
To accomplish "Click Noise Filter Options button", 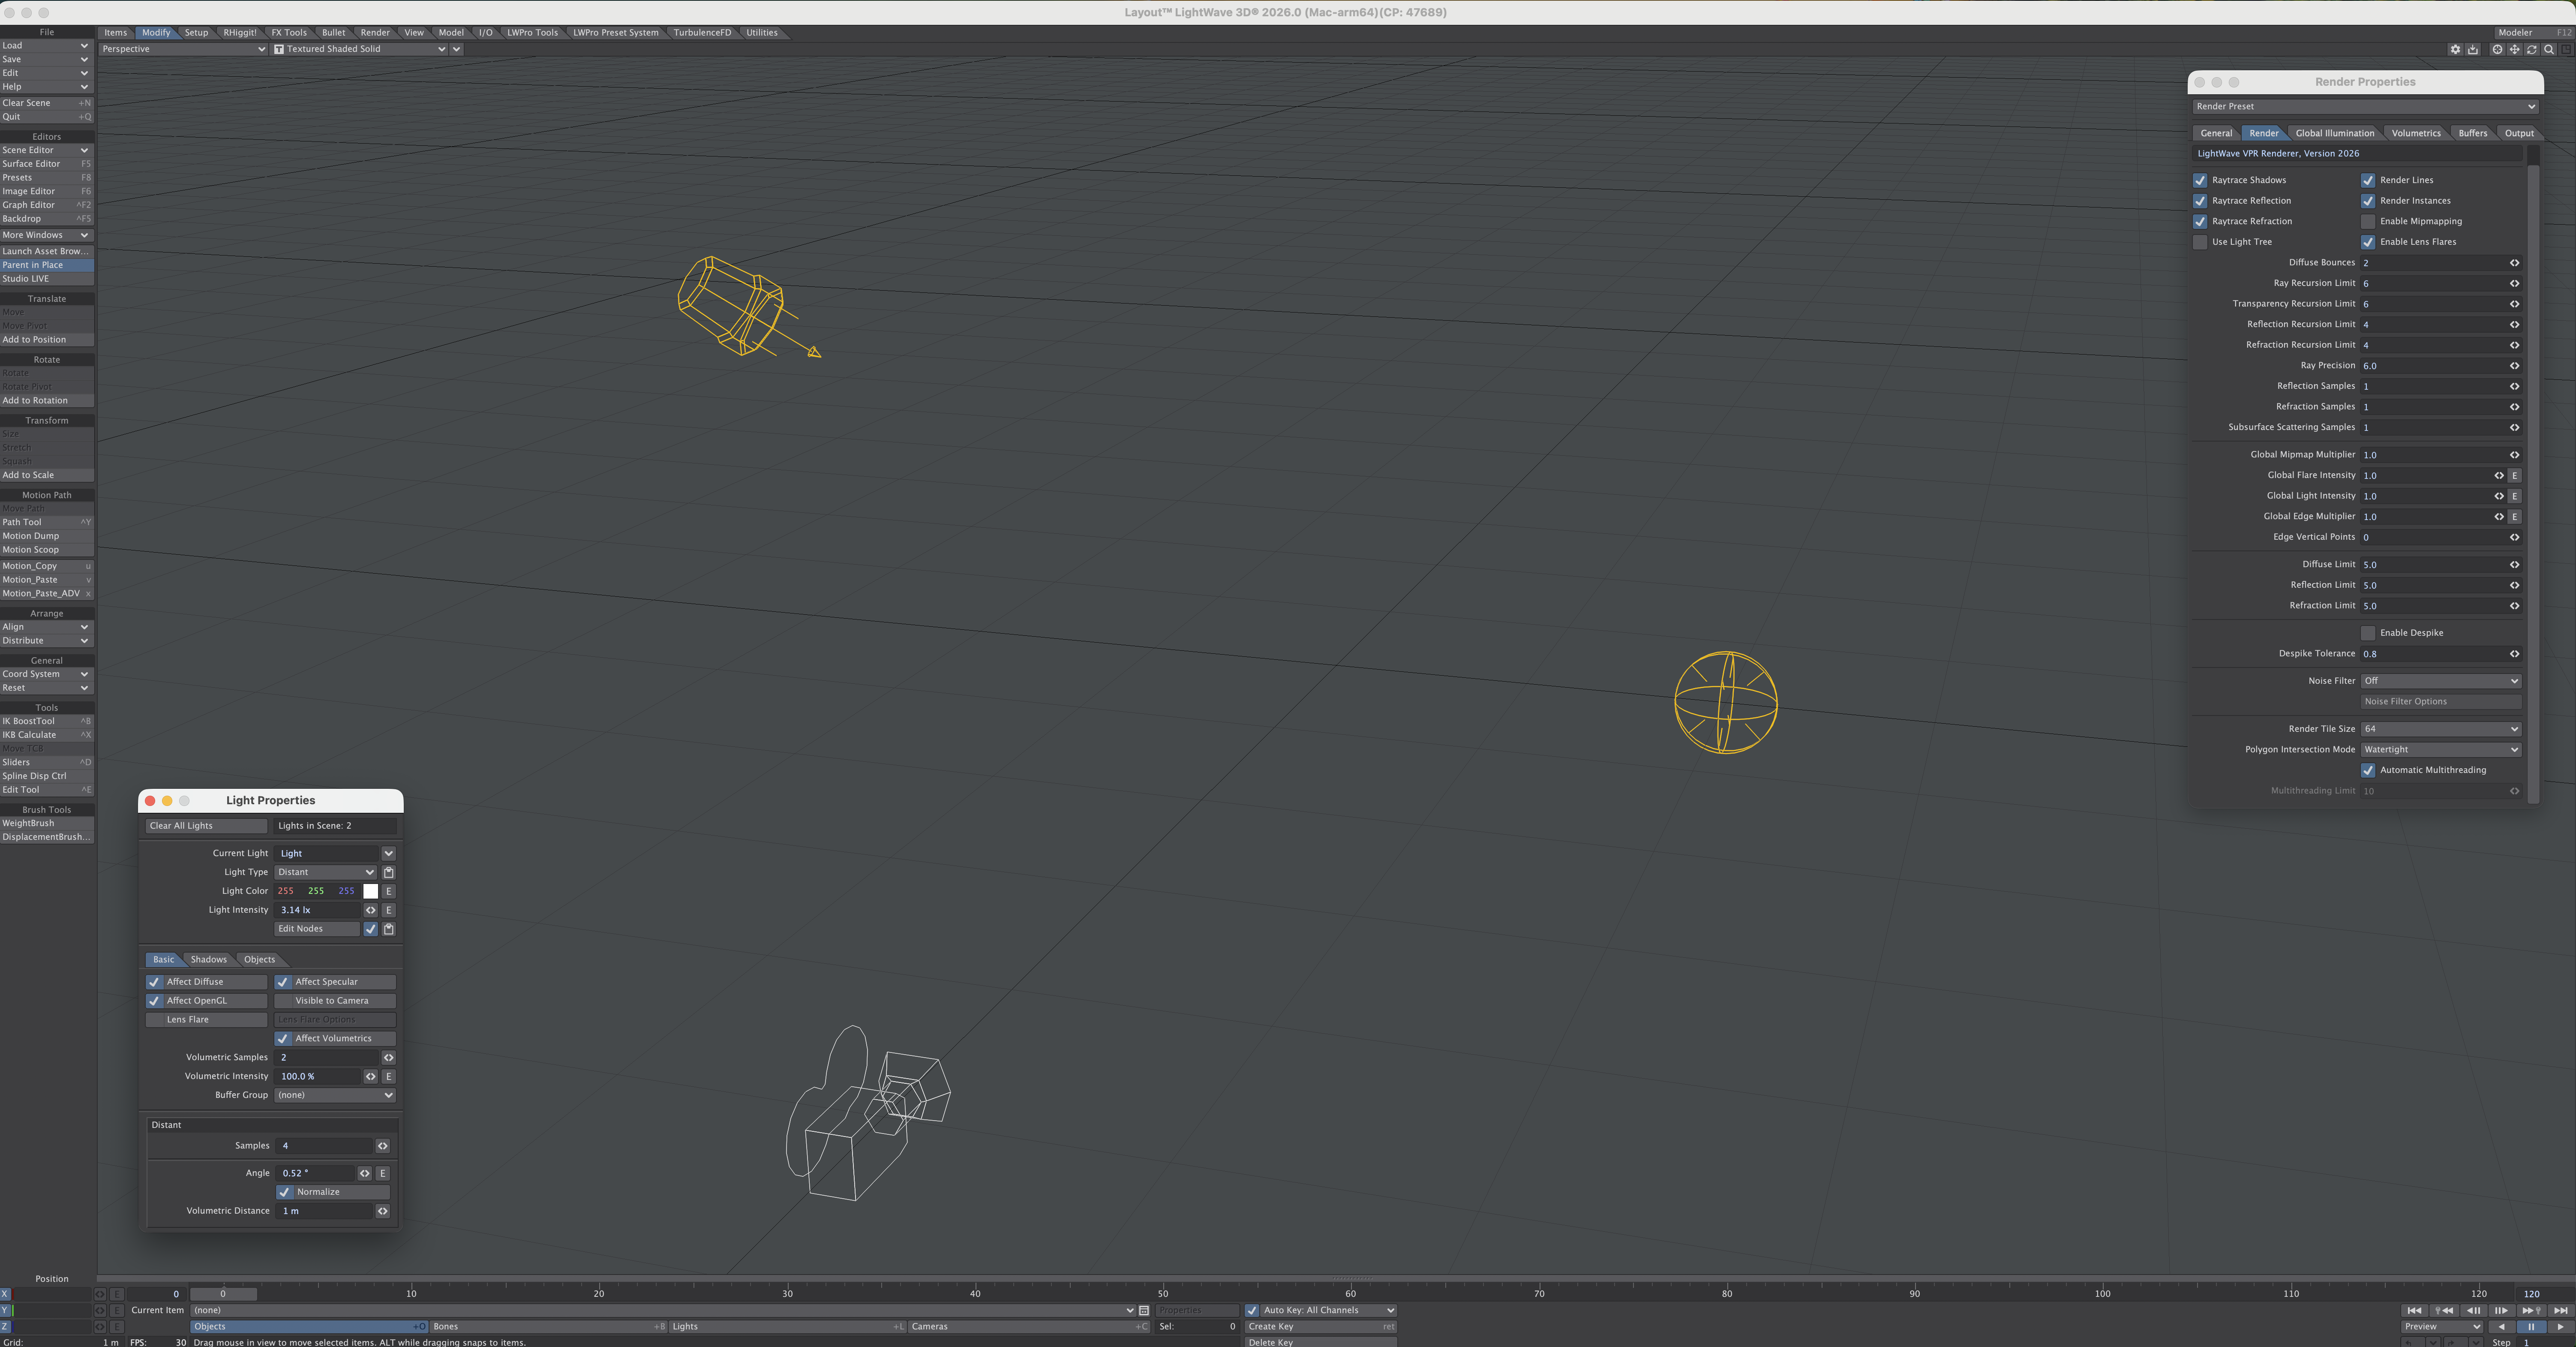I will pyautogui.click(x=2440, y=702).
